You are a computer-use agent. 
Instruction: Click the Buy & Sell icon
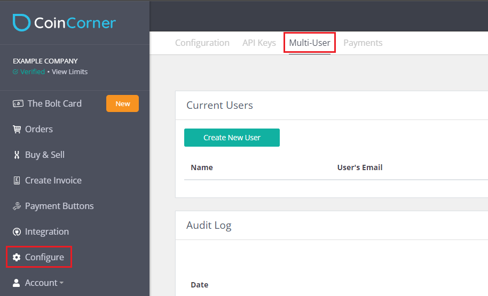(x=17, y=155)
